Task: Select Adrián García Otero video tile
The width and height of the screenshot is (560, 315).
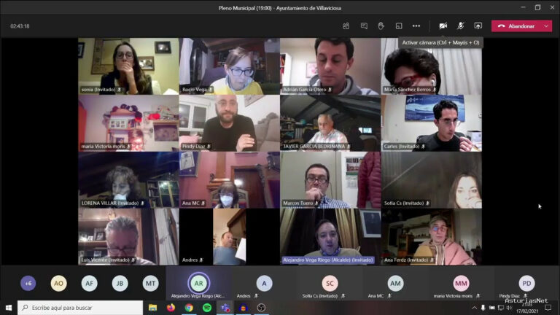Action: (330, 66)
